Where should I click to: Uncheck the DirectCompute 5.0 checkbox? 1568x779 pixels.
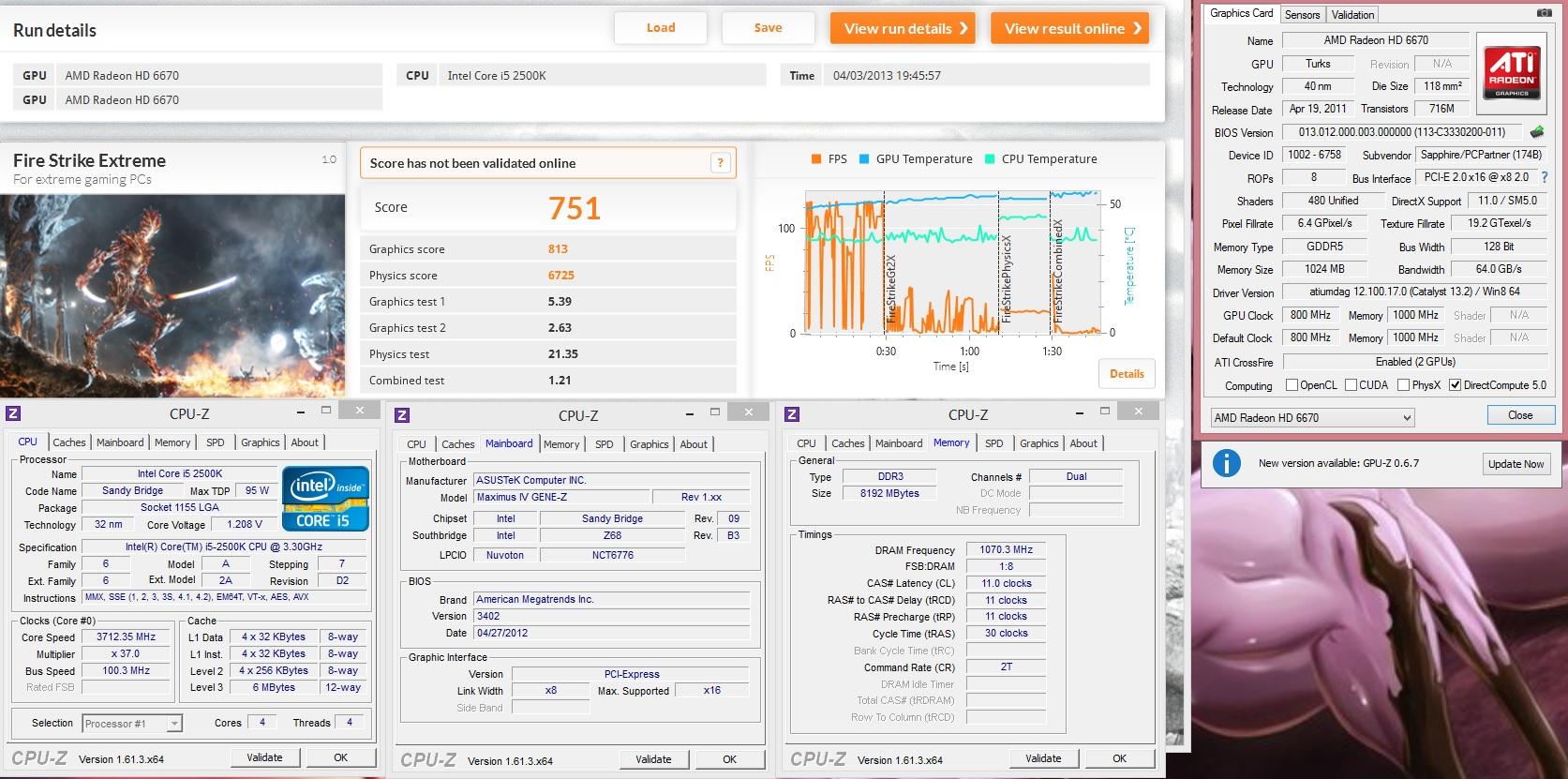tap(1455, 385)
